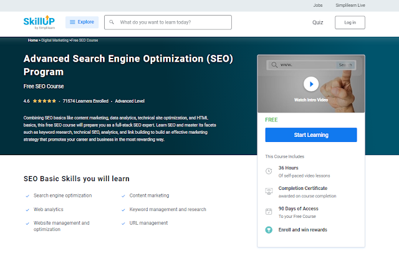Click checkmark beside Web analytics
399x259 pixels.
pyautogui.click(x=27, y=210)
